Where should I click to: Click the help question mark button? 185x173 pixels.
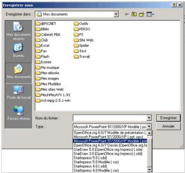click(174, 5)
